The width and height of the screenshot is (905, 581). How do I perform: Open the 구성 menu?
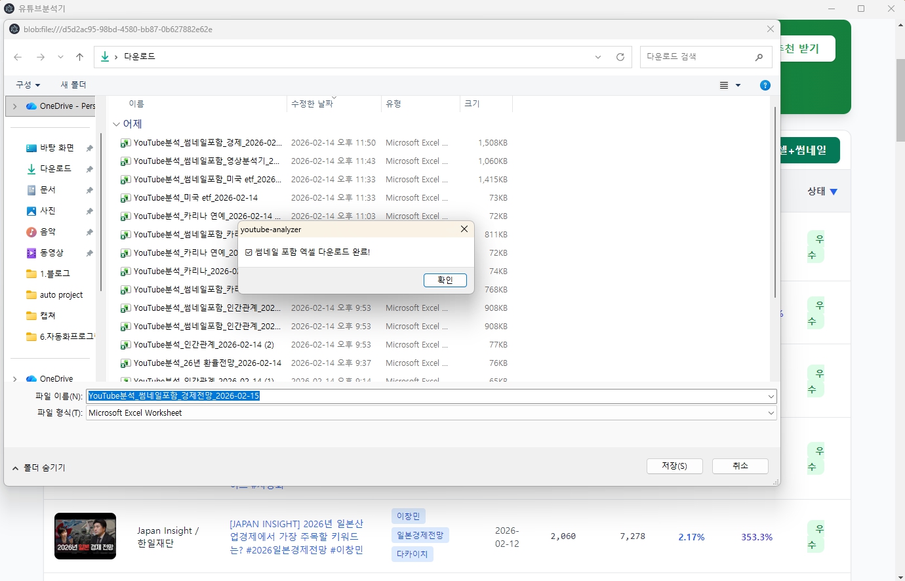[28, 85]
